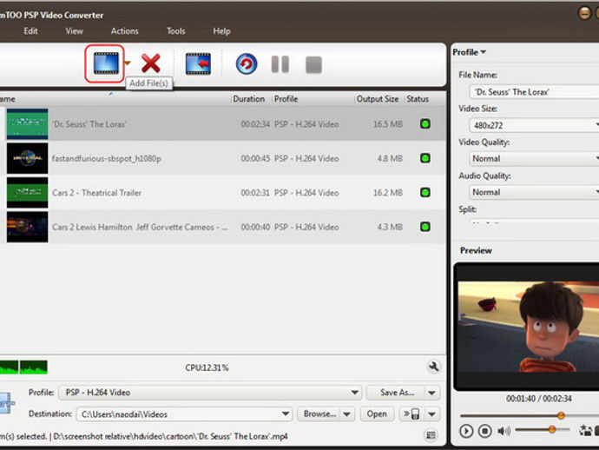Viewport: 599px width, 450px height.
Task: Click the Stop toolbar button
Action: 313,64
